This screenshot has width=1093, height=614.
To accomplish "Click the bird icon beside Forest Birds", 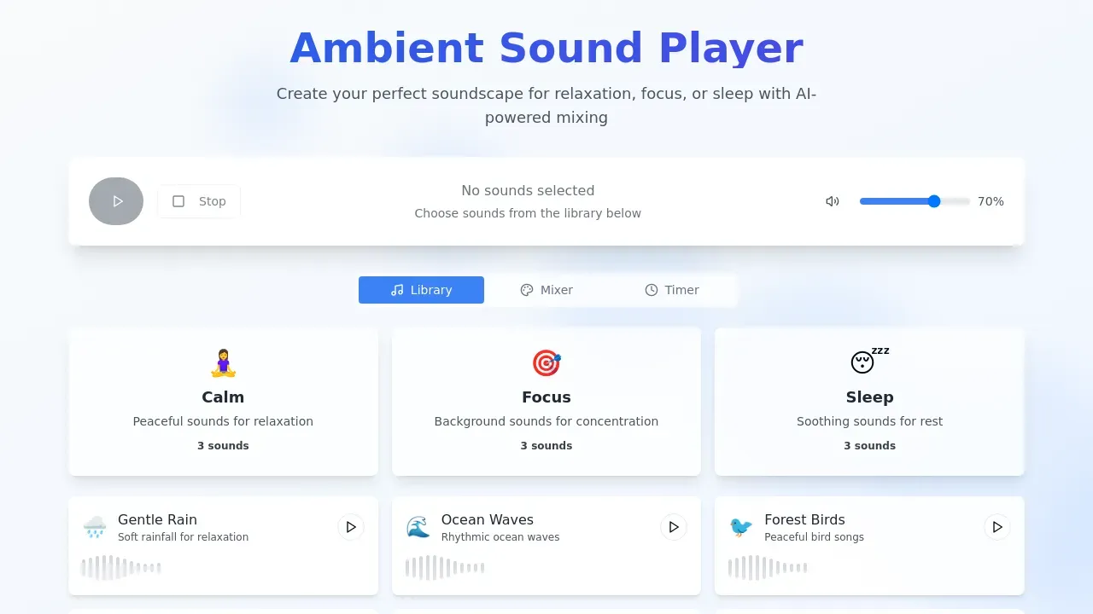I will point(741,527).
